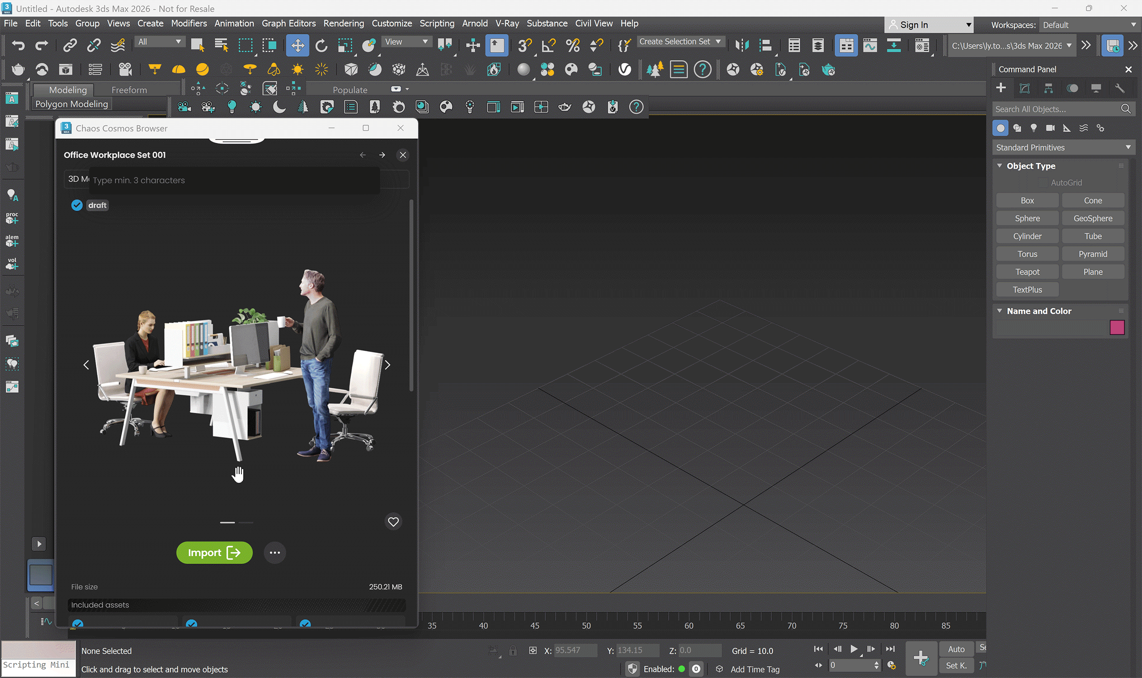Open the three-dot more options button
This screenshot has width=1142, height=678.
tap(274, 553)
